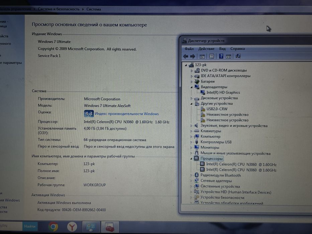Select the Intel(R) HD Graphics adapter icon
The image size is (312, 234).
click(x=203, y=92)
